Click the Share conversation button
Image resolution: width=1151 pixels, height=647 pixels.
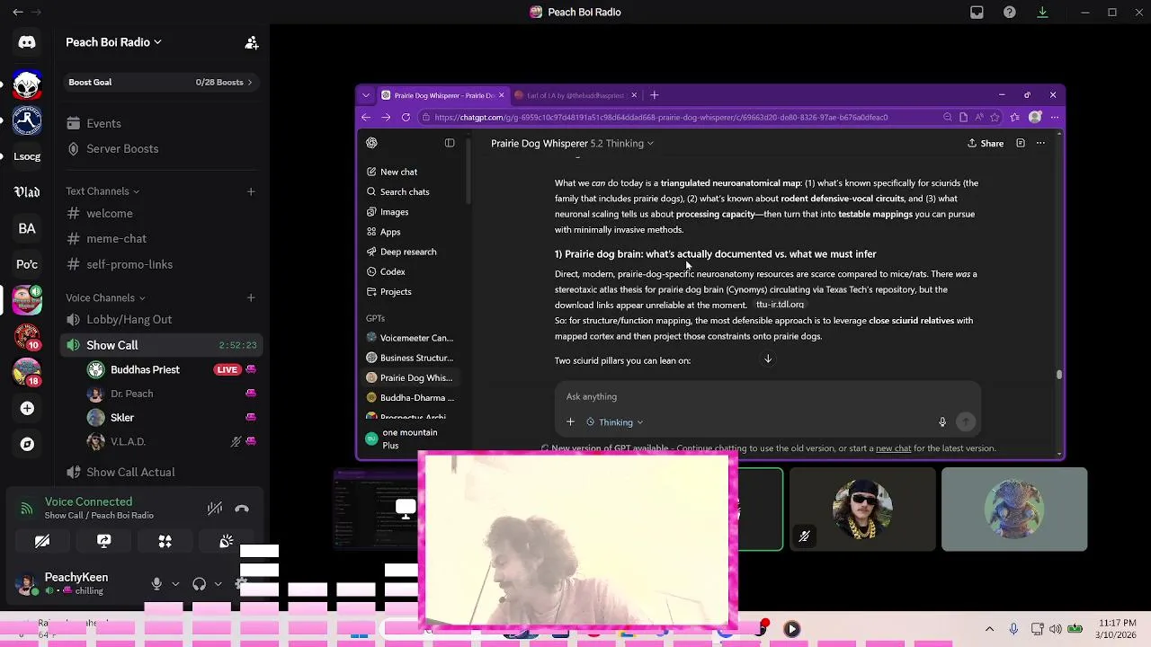(x=986, y=143)
